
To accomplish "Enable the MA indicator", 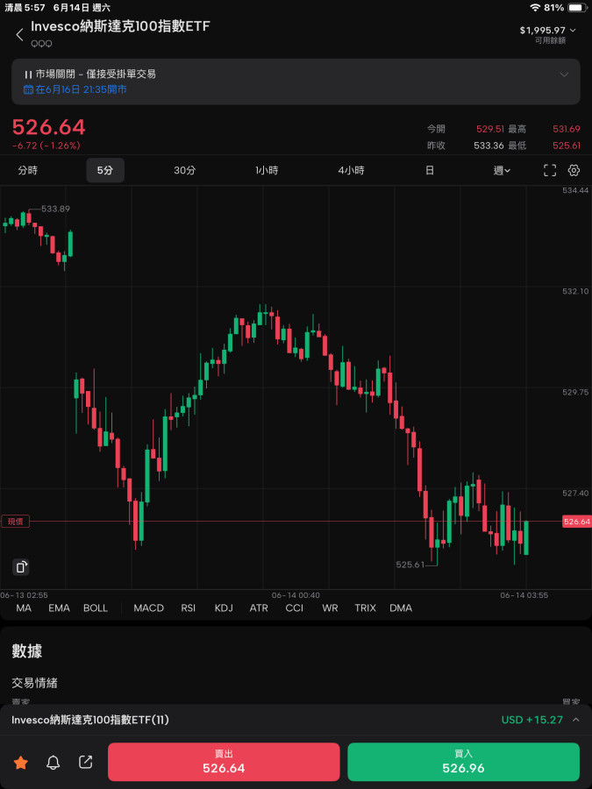I will (x=24, y=608).
